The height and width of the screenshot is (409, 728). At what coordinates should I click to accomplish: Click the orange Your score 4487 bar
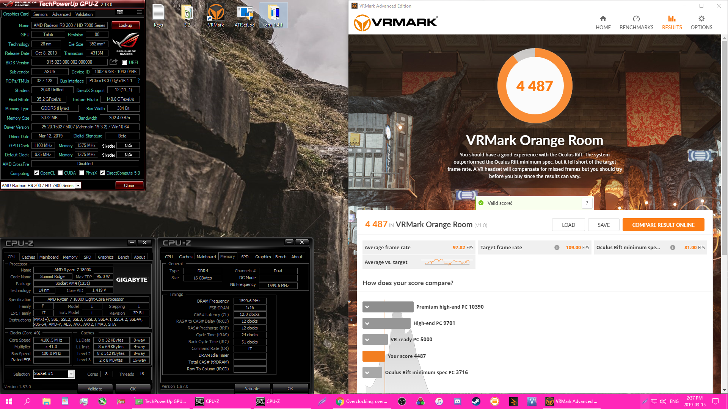pyautogui.click(x=373, y=356)
